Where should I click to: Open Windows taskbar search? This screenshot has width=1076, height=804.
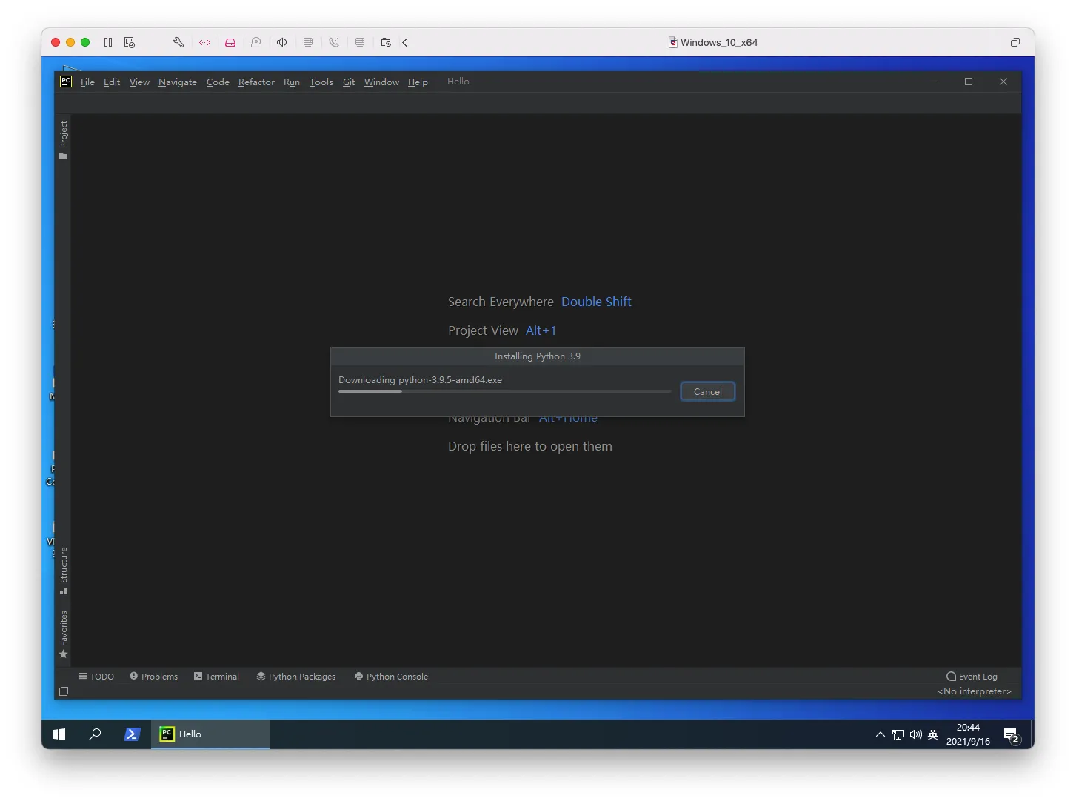coord(95,734)
